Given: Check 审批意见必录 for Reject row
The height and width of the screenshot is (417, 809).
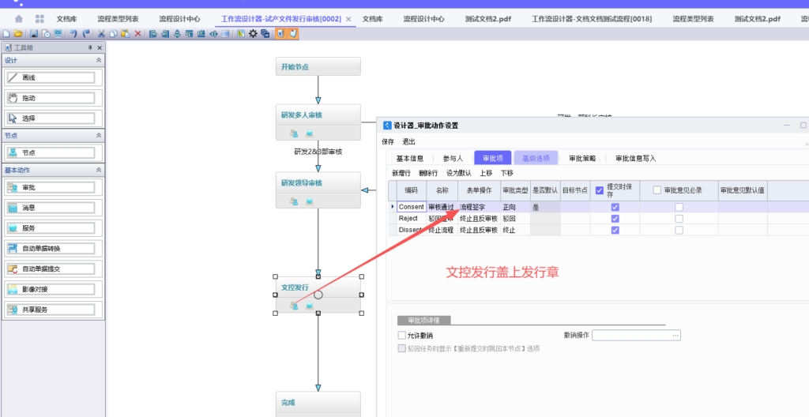Looking at the screenshot, I should coord(679,218).
